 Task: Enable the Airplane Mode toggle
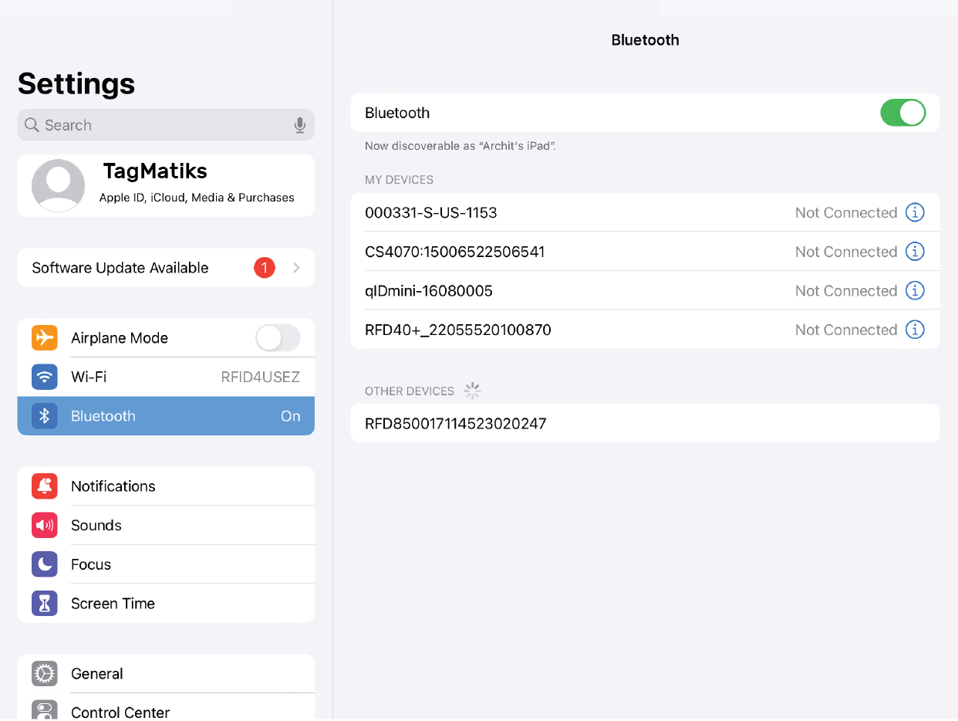(277, 338)
